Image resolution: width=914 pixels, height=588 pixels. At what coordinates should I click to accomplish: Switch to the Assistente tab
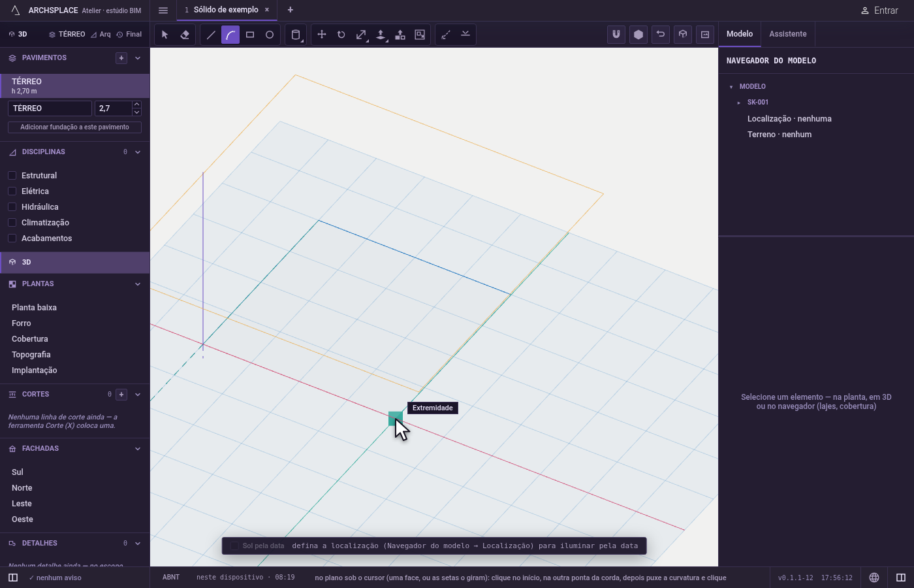pyautogui.click(x=787, y=34)
